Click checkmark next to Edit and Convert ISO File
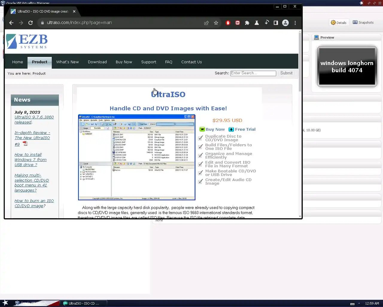 [x=201, y=164]
